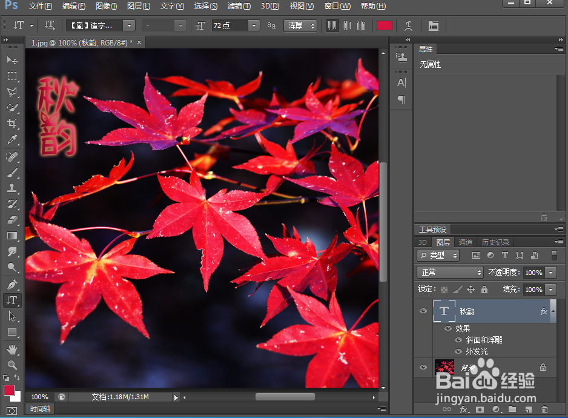
Task: Open the 正常 blend mode dropdown
Action: [451, 272]
